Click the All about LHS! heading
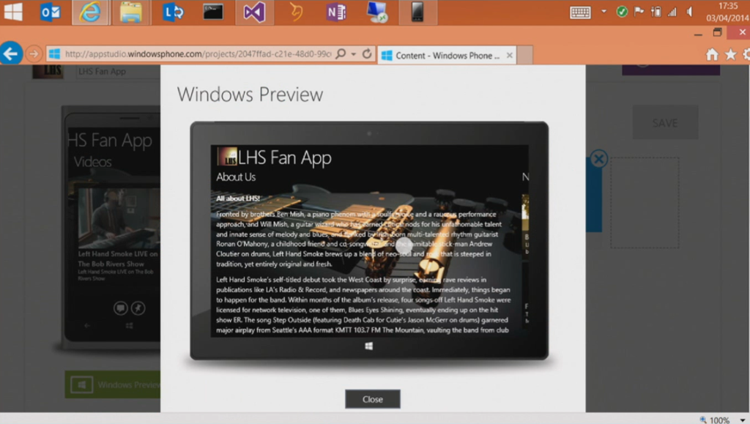The image size is (750, 424). tap(238, 198)
